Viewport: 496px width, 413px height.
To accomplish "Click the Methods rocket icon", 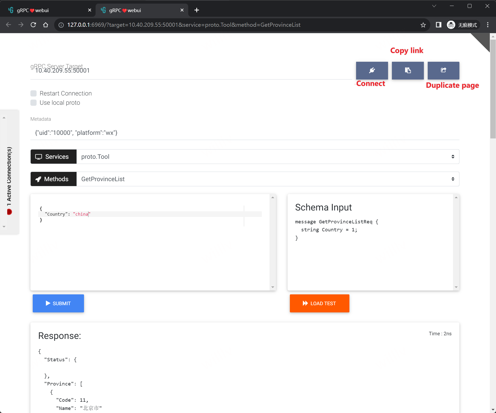I will 38,179.
